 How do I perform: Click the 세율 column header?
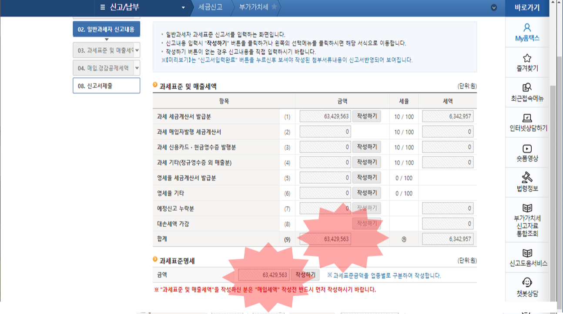pos(404,101)
